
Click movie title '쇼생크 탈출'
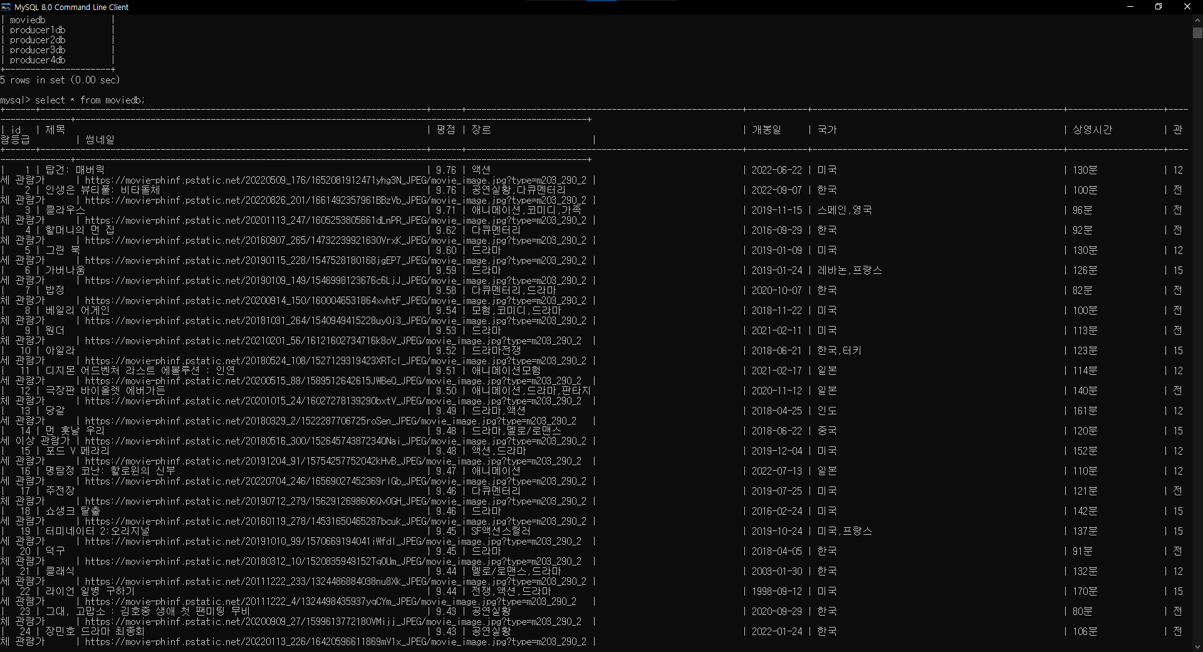point(73,511)
